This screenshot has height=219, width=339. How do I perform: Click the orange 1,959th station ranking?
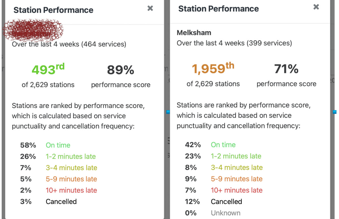tap(213, 68)
